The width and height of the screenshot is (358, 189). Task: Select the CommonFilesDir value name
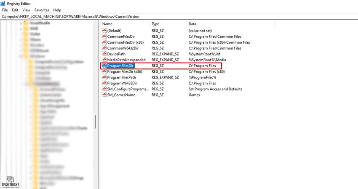pyautogui.click(x=121, y=37)
